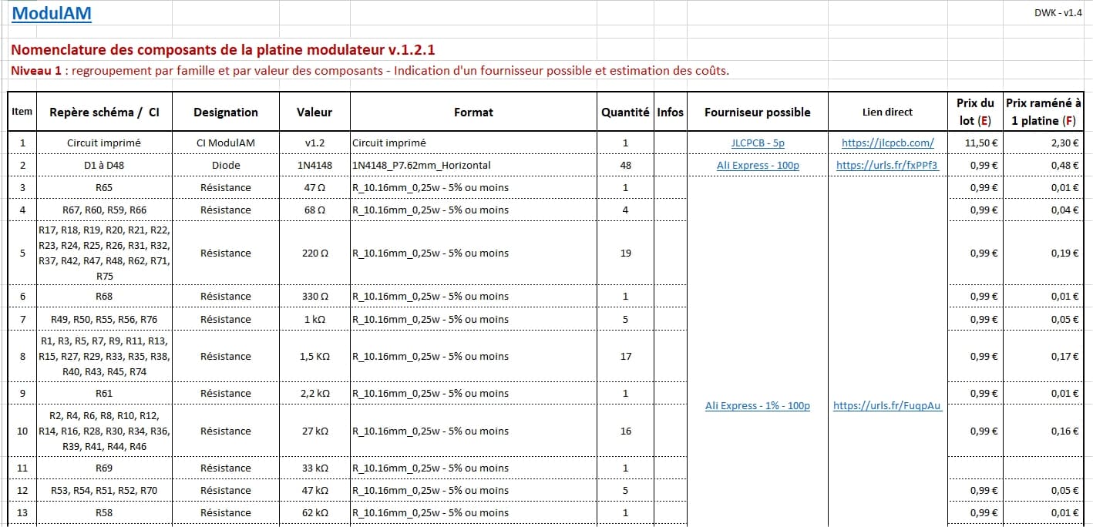This screenshot has height=527, width=1093.
Task: Follow the urls.fr/fxPPf3 direct link
Action: click(887, 165)
